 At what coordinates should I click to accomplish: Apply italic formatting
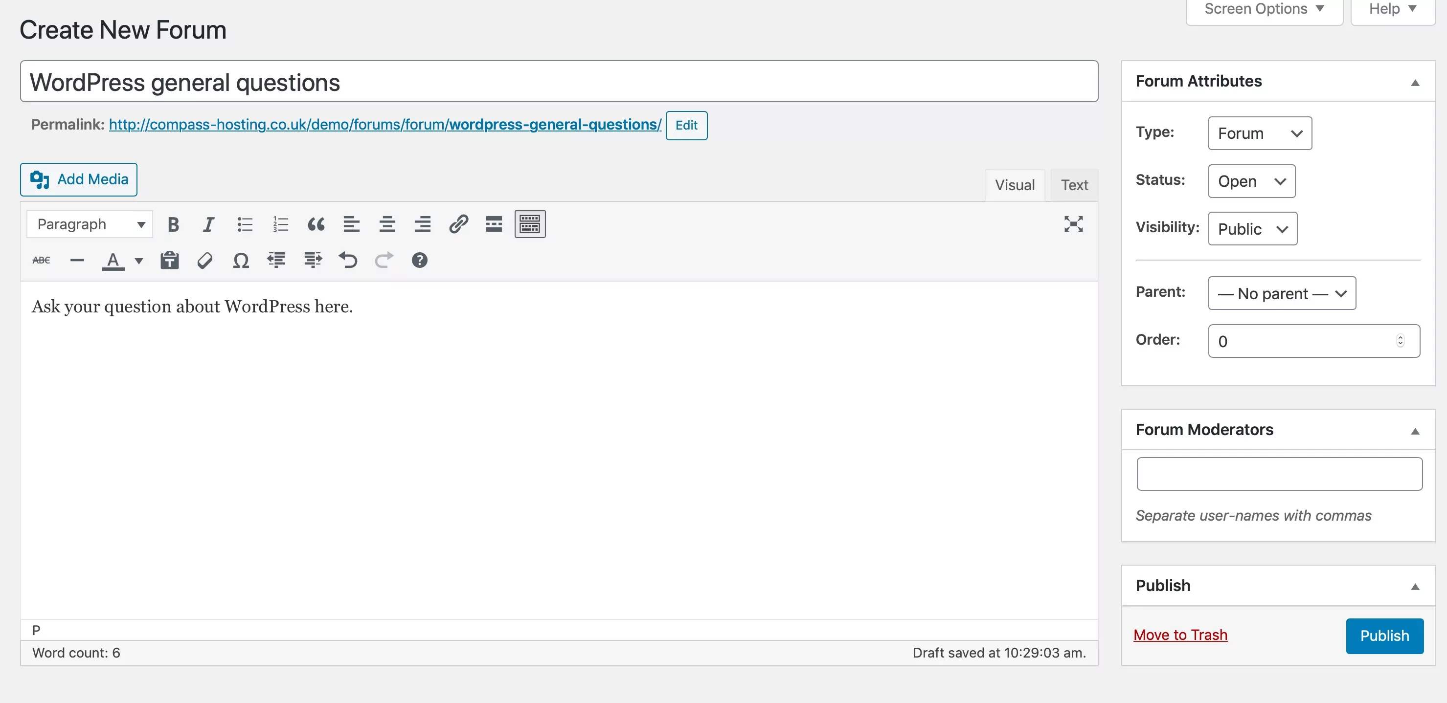[x=208, y=224]
